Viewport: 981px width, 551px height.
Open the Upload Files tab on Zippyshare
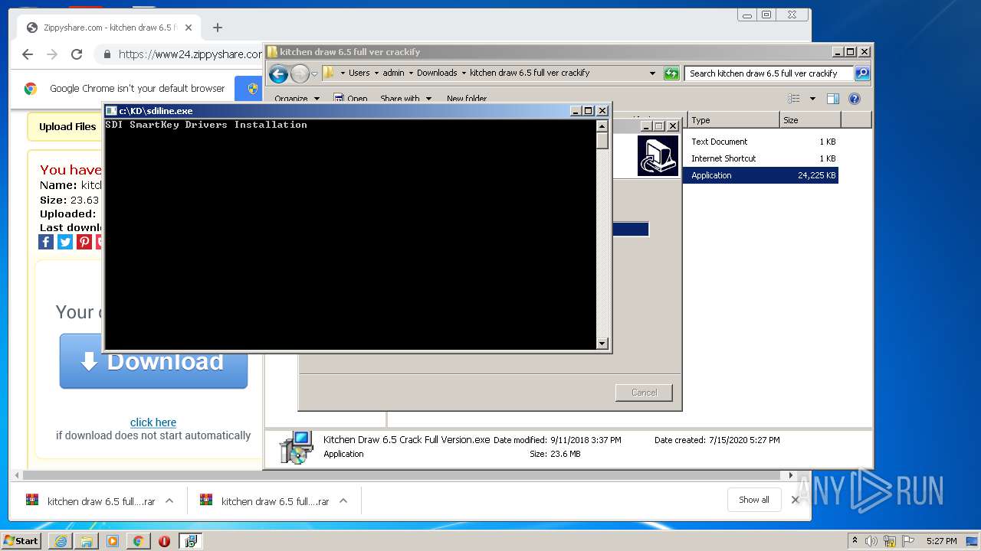click(66, 127)
